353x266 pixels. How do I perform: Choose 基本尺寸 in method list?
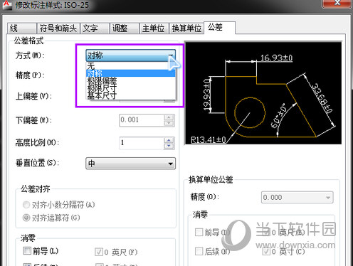coord(130,95)
